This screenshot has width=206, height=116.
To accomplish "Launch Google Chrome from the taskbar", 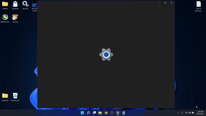I will pos(106,113).
